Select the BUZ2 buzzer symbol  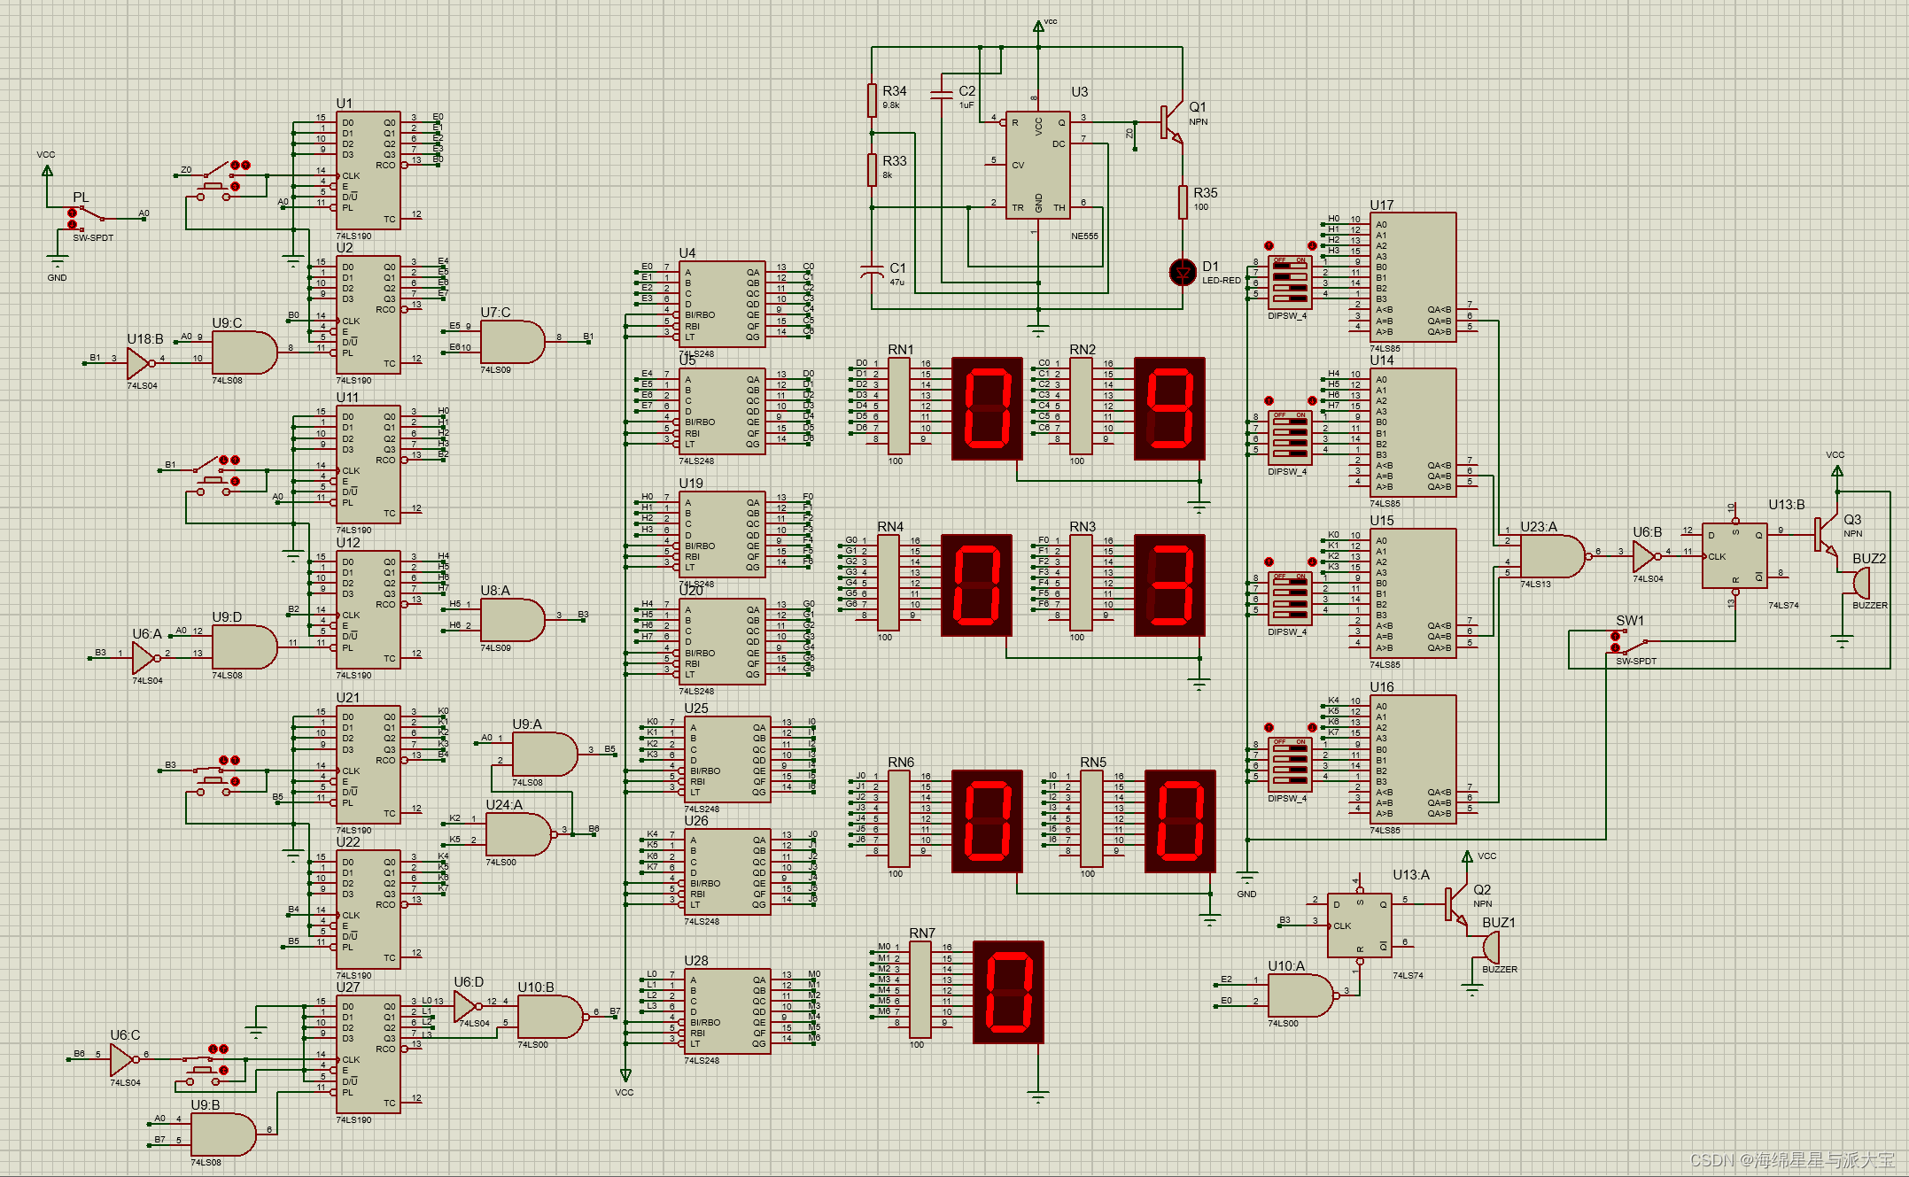pyautogui.click(x=1862, y=583)
